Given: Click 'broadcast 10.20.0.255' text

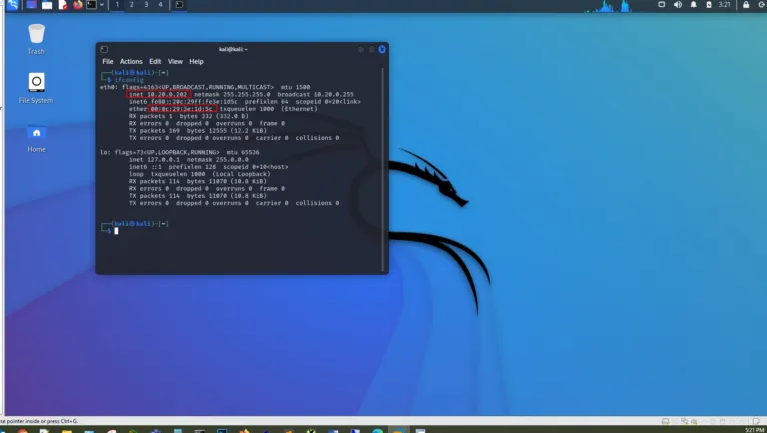Looking at the screenshot, I should (315, 95).
